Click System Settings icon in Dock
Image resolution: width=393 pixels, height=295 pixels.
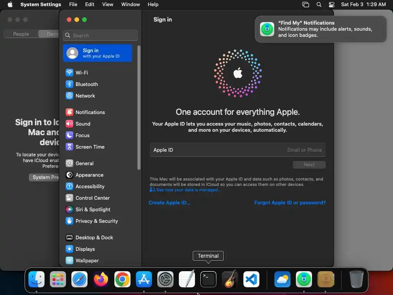pyautogui.click(x=165, y=279)
